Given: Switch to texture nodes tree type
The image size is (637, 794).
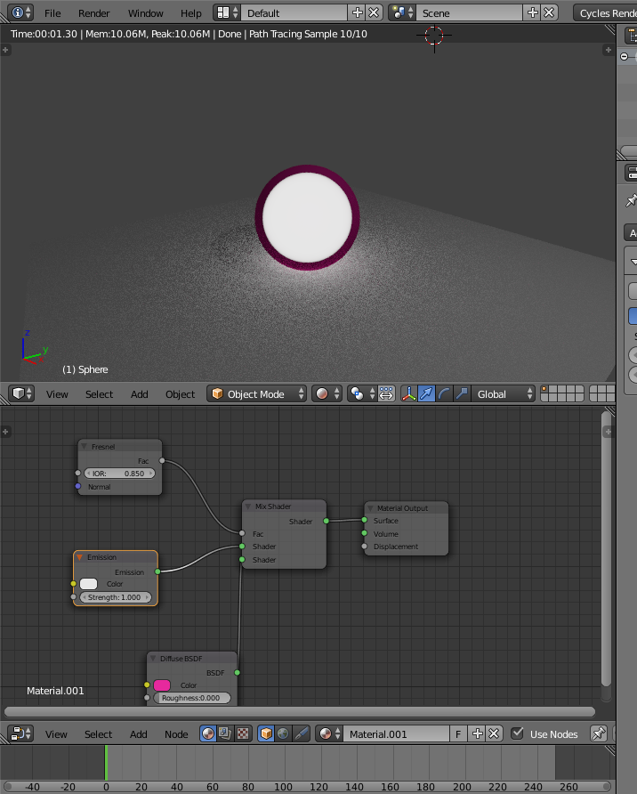Looking at the screenshot, I should pos(242,734).
